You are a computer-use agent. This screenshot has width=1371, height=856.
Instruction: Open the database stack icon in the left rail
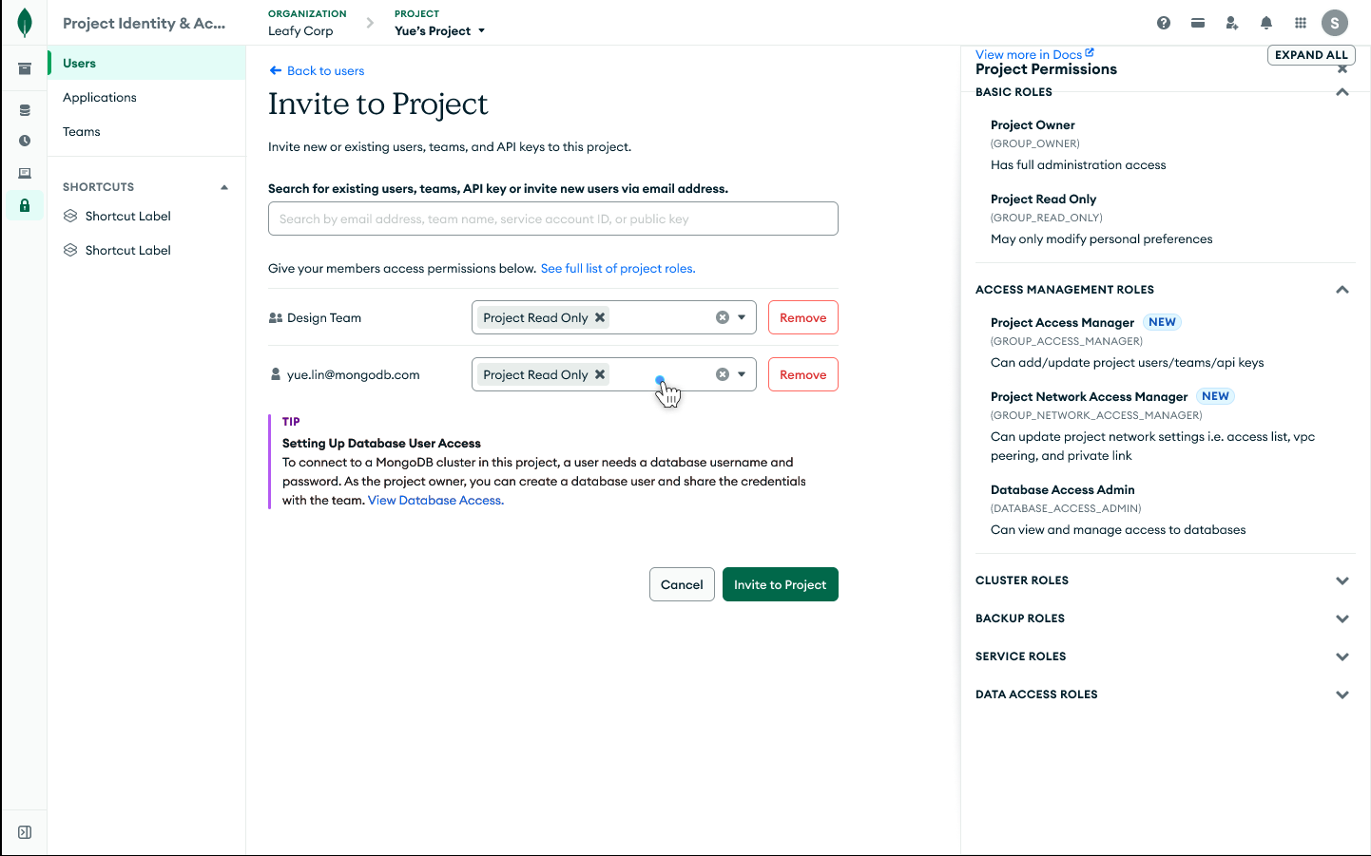pos(25,110)
